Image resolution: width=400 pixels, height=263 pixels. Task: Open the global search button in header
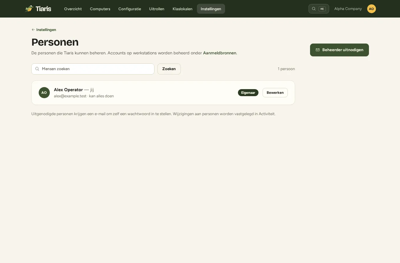coord(319,9)
